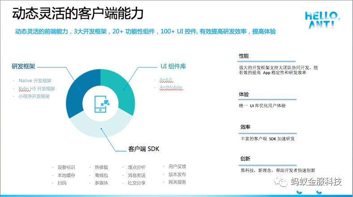This screenshot has width=353, height=197.
Task: Click the 统一 UI 库优化用户体验 text
Action: coord(262,105)
